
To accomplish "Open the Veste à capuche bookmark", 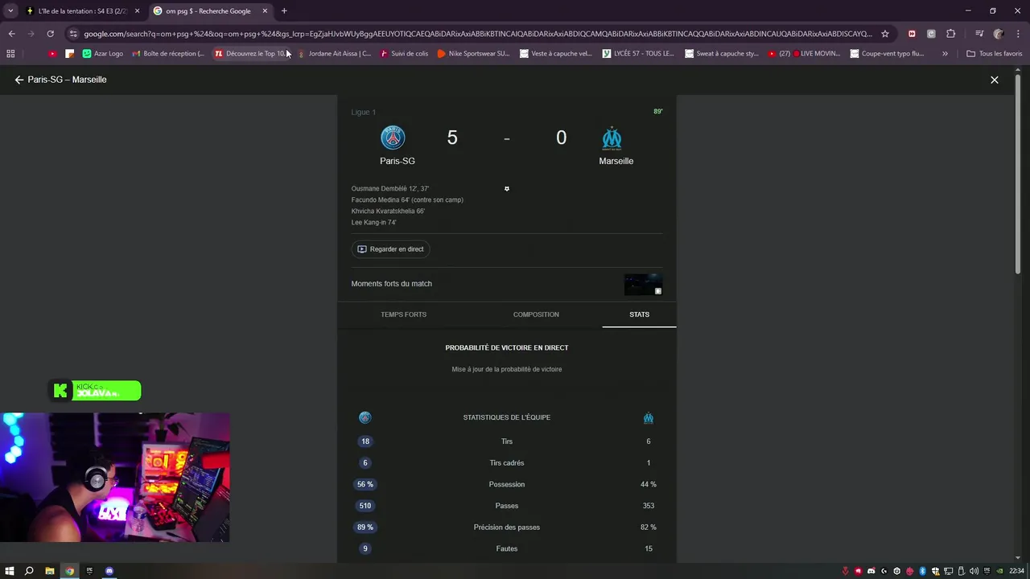I will coord(556,54).
